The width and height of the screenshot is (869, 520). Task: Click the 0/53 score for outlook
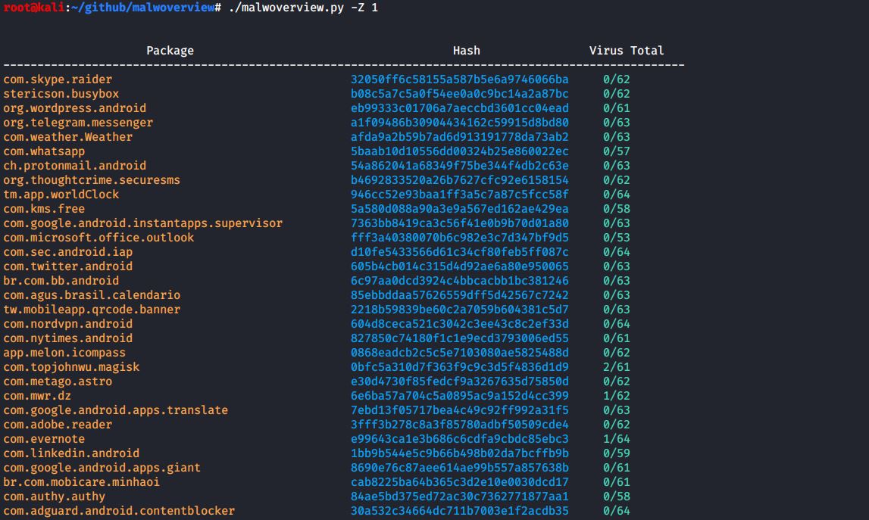(x=617, y=238)
